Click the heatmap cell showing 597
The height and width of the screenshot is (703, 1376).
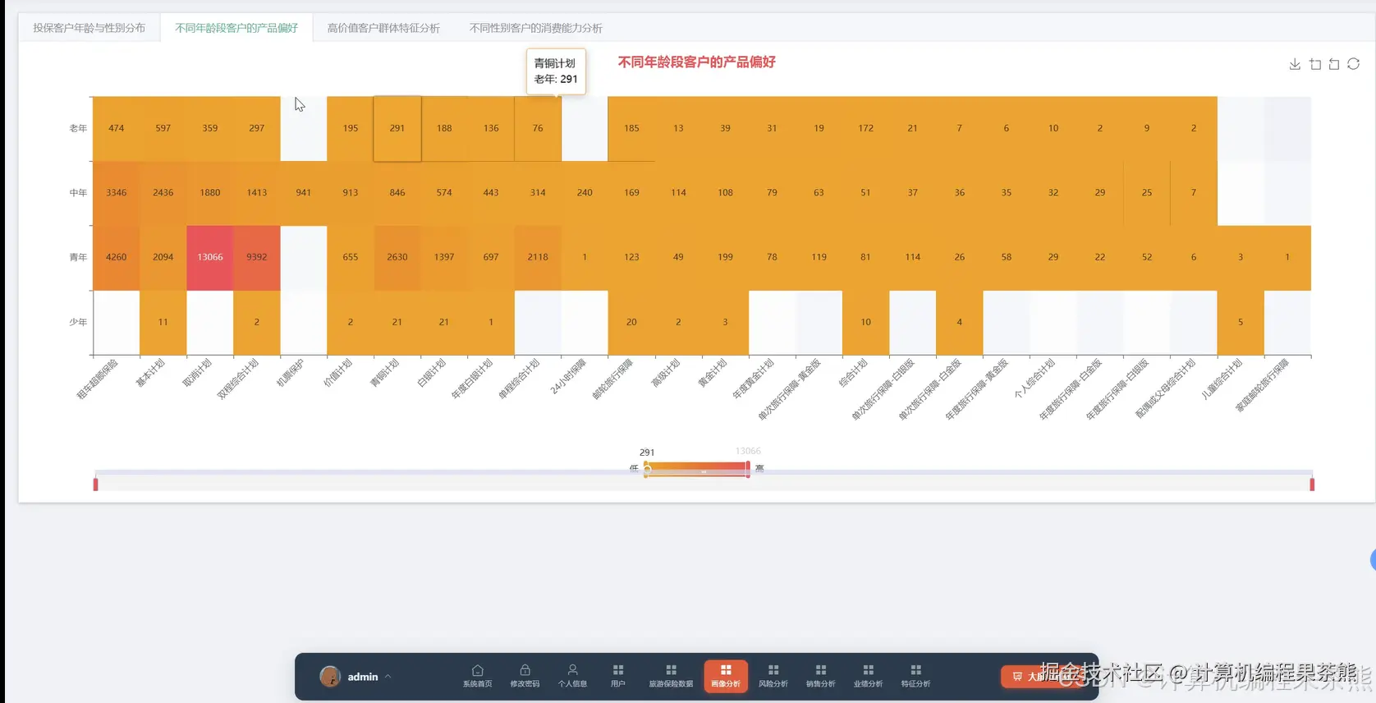[163, 129]
